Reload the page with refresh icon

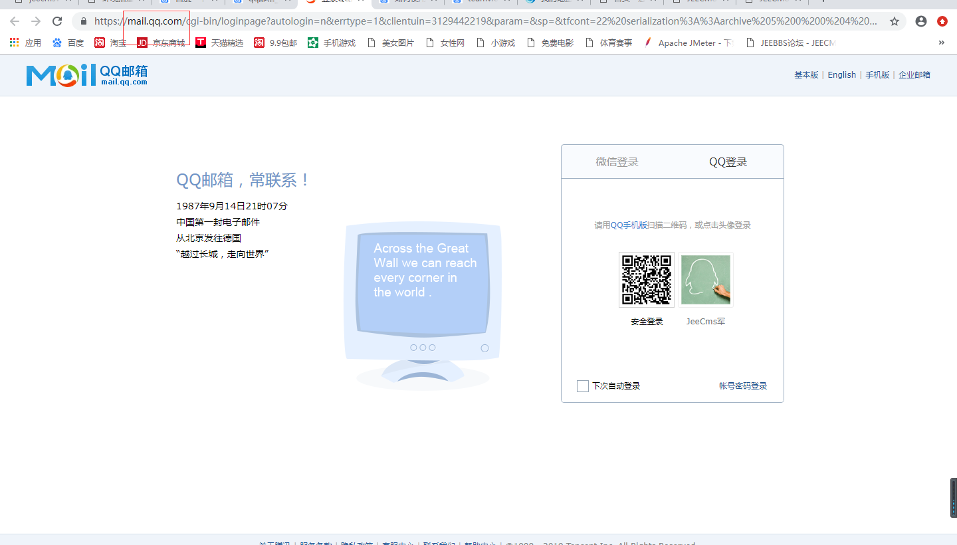pos(57,21)
